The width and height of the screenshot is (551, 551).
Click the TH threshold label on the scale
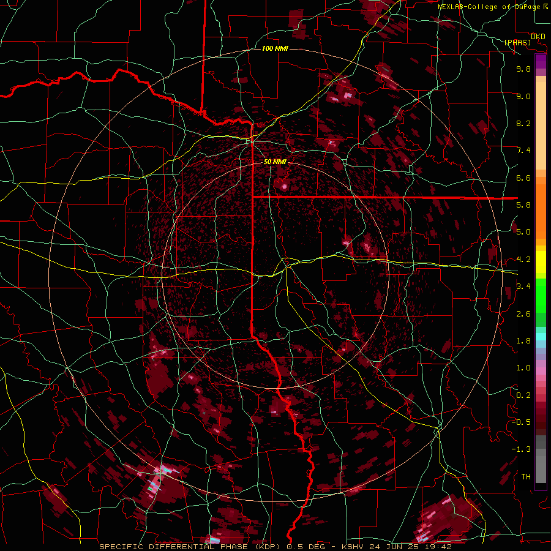(526, 476)
